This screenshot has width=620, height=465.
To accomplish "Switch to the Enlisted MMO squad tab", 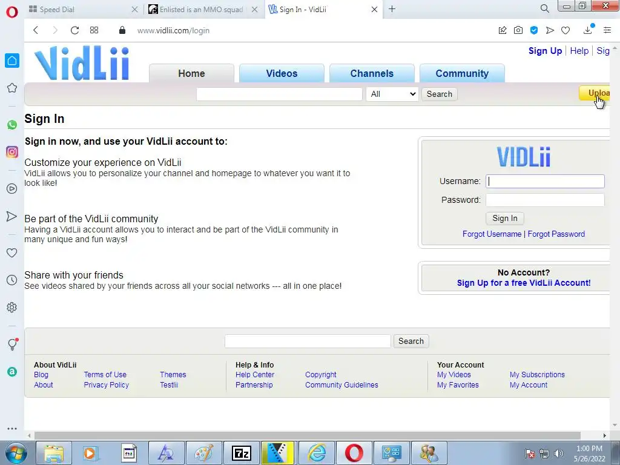I will click(x=201, y=10).
